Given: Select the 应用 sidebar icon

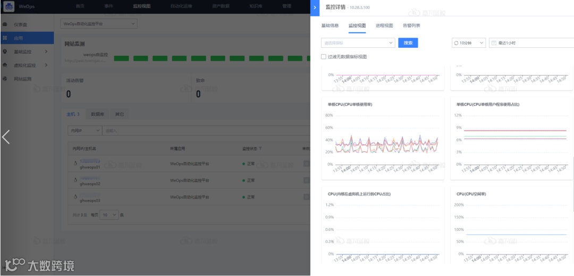Looking at the screenshot, I should pos(5,38).
